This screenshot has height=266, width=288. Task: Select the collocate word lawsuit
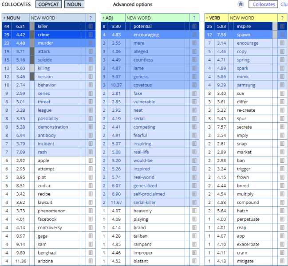[45, 202]
